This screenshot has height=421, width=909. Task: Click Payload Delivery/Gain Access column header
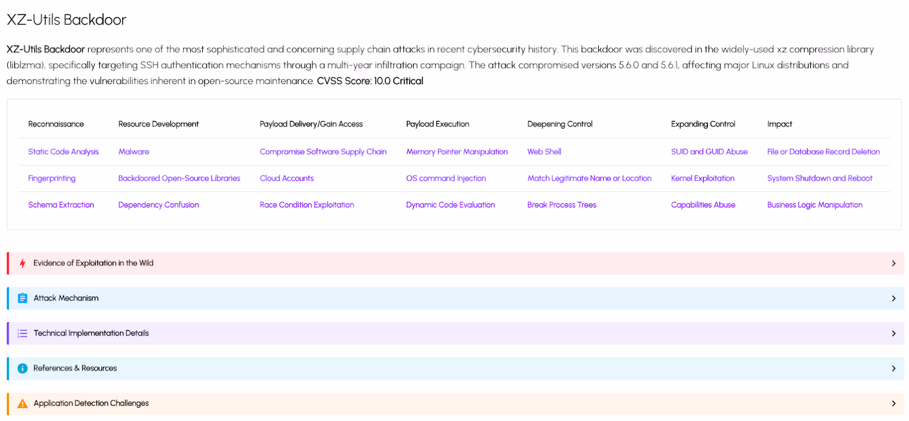coord(311,124)
